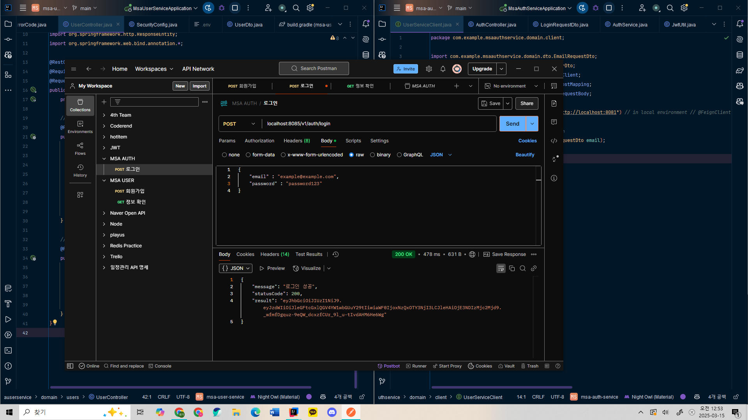Copy response body to clipboard

[512, 268]
